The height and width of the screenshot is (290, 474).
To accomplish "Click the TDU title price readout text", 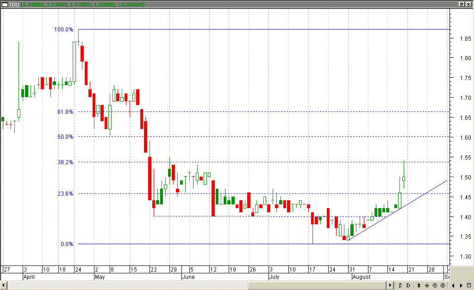I will [x=83, y=5].
